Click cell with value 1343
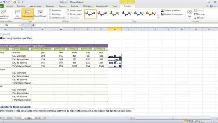The height and width of the screenshot is (123, 218). click(102, 66)
